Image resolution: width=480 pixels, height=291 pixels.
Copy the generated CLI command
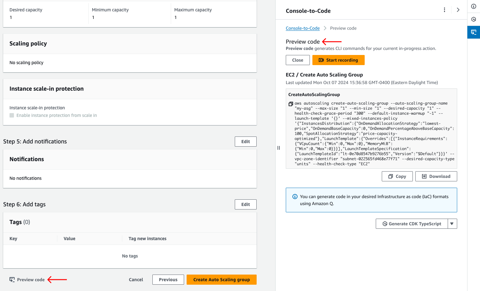click(x=397, y=176)
